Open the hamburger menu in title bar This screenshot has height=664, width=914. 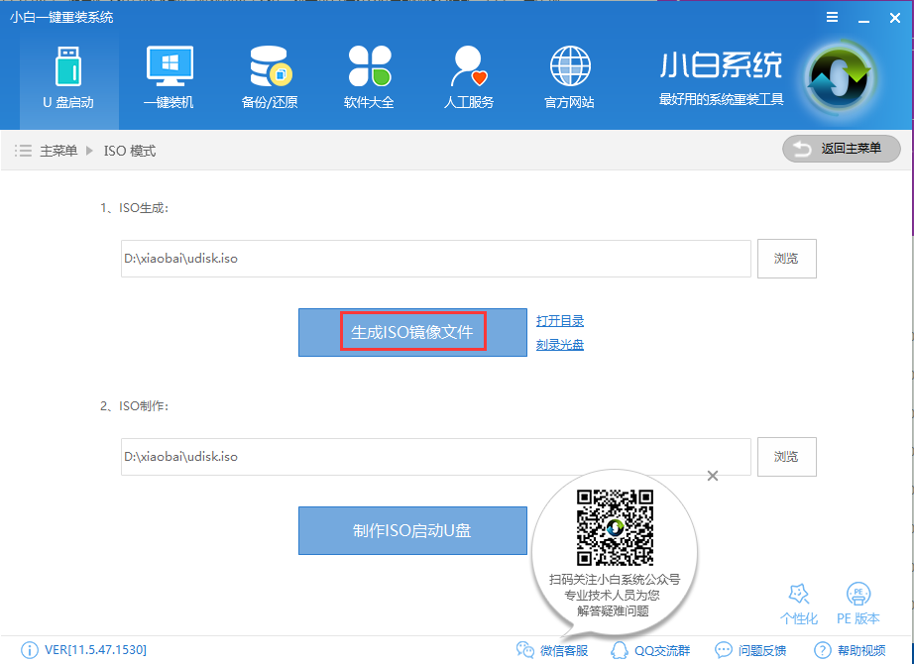833,18
